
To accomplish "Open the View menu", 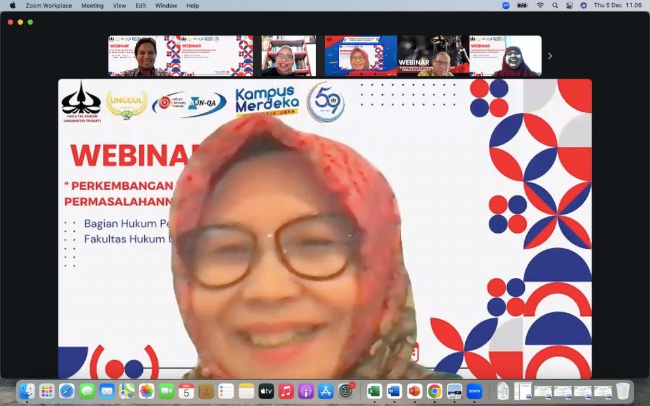I will point(119,5).
